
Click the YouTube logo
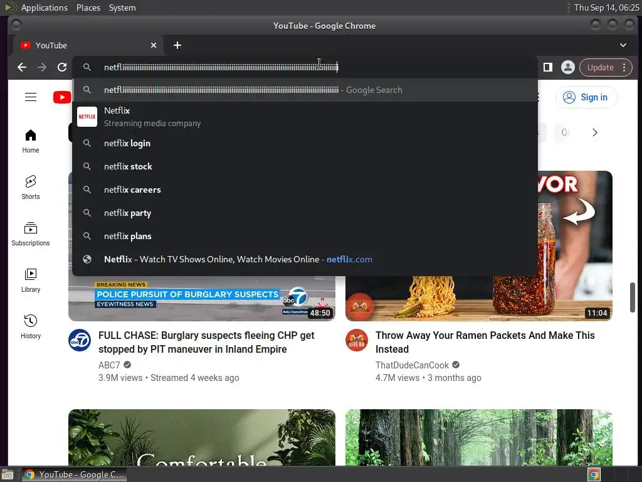click(x=62, y=97)
